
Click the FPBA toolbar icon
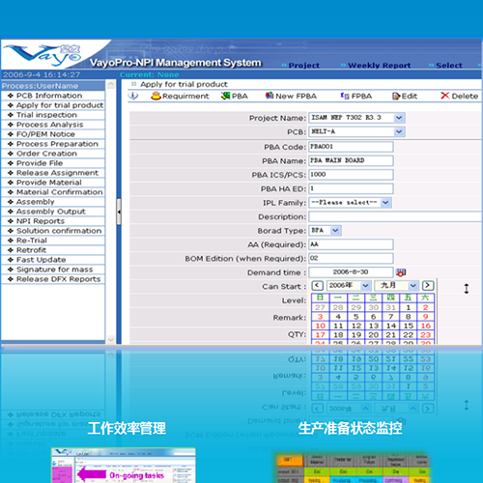345,96
